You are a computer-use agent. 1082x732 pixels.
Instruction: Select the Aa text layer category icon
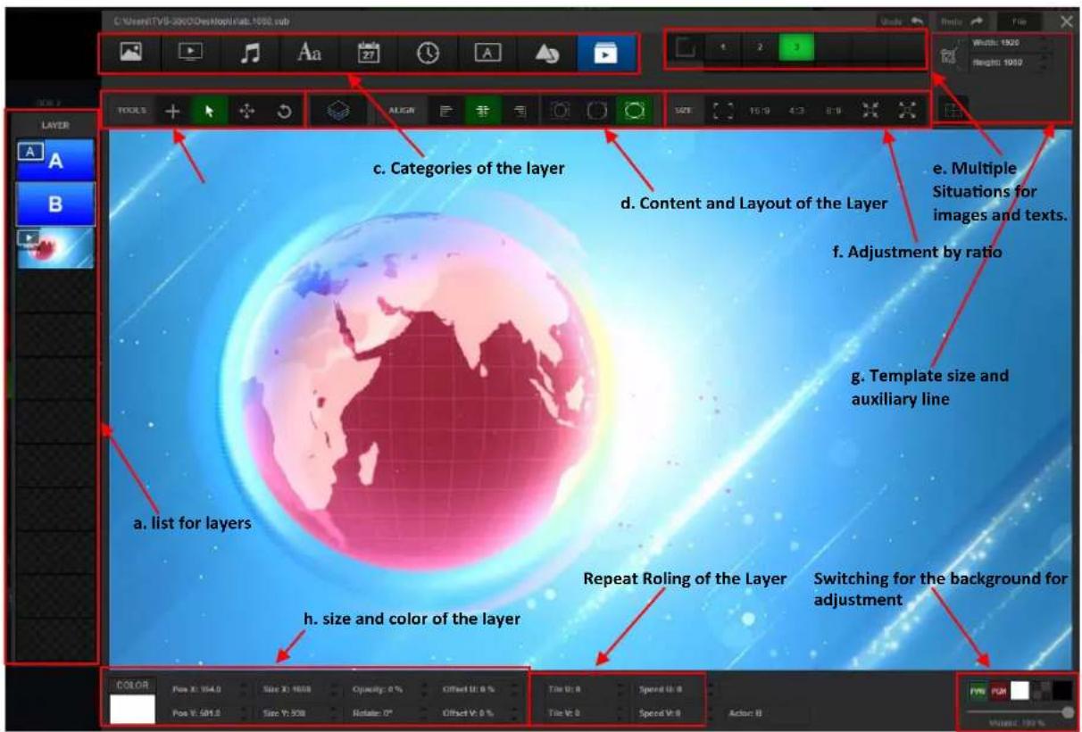[309, 54]
